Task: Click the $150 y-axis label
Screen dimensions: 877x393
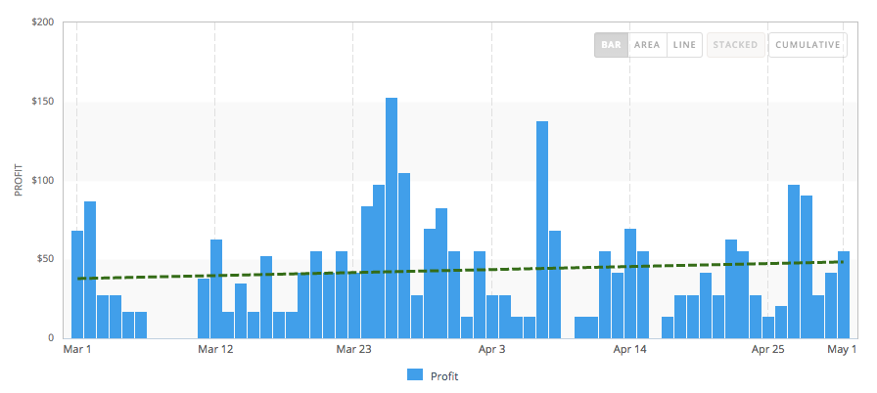Action: click(x=44, y=102)
